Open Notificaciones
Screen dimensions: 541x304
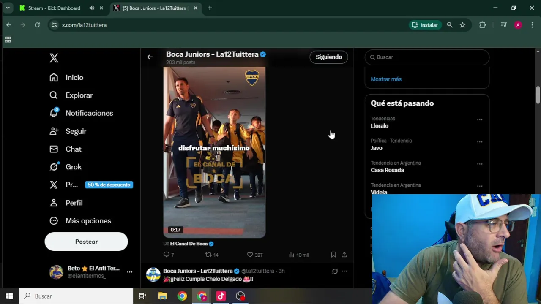(81, 113)
